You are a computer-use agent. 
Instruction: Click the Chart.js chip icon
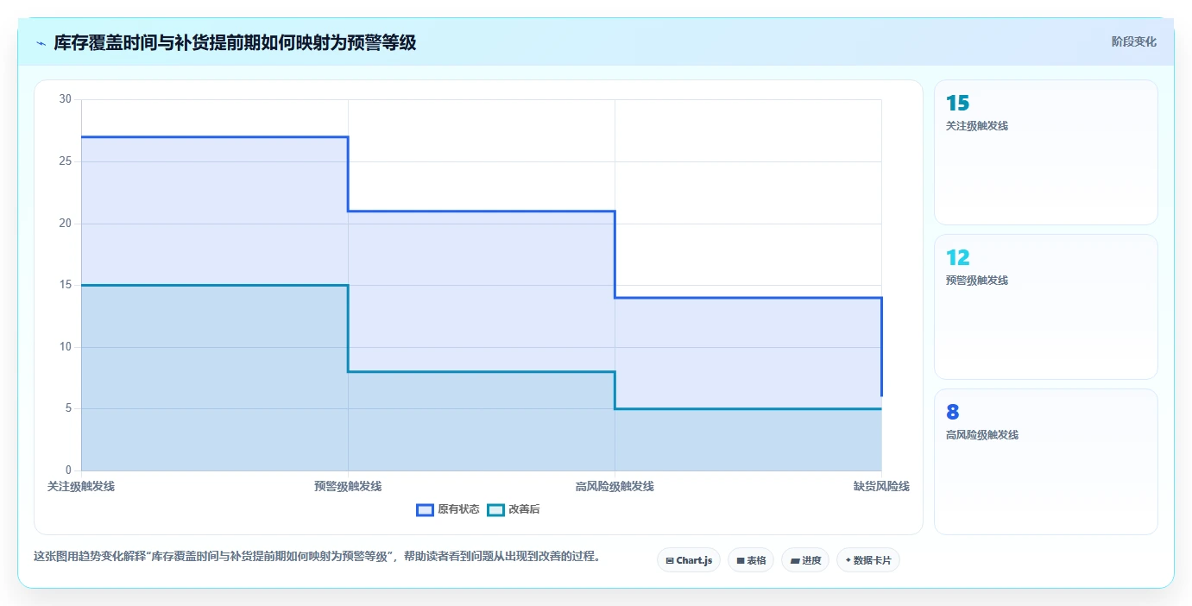tap(670, 561)
